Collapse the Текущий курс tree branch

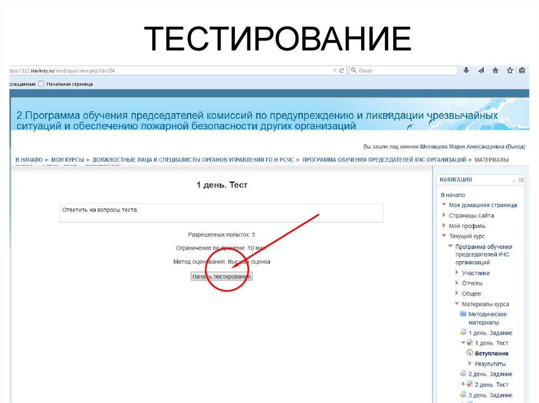pyautogui.click(x=443, y=235)
